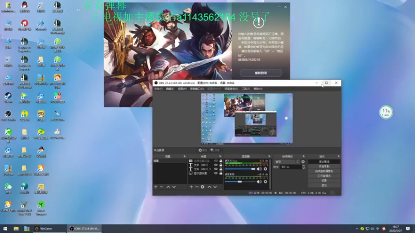This screenshot has height=233, width=415.
Task: Open the 渐变 transition type dropdown
Action: (x=287, y=162)
